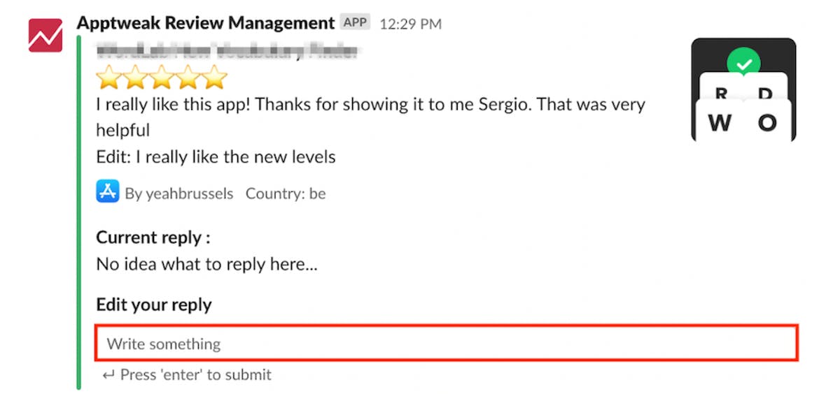Click the 'Country: be' label
This screenshot has height=394, width=840.
click(286, 194)
